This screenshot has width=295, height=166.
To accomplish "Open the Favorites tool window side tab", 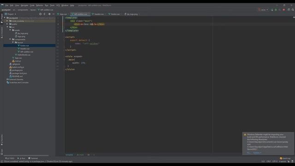I will [2, 140].
